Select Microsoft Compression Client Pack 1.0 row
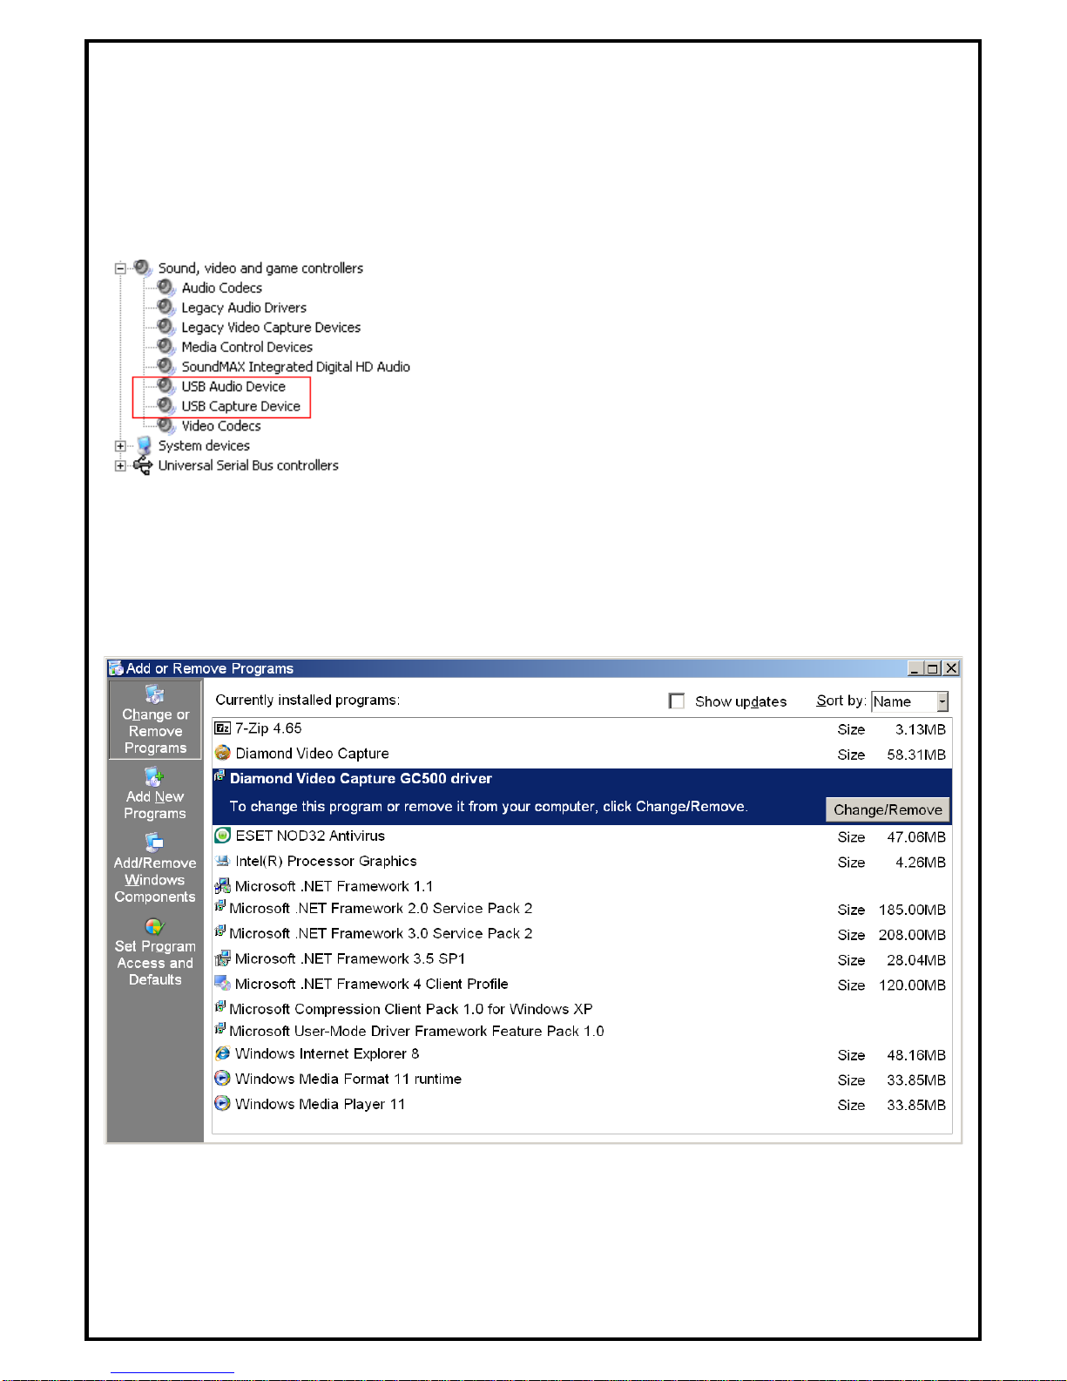Image resolution: width=1067 pixels, height=1381 pixels. click(x=582, y=1009)
